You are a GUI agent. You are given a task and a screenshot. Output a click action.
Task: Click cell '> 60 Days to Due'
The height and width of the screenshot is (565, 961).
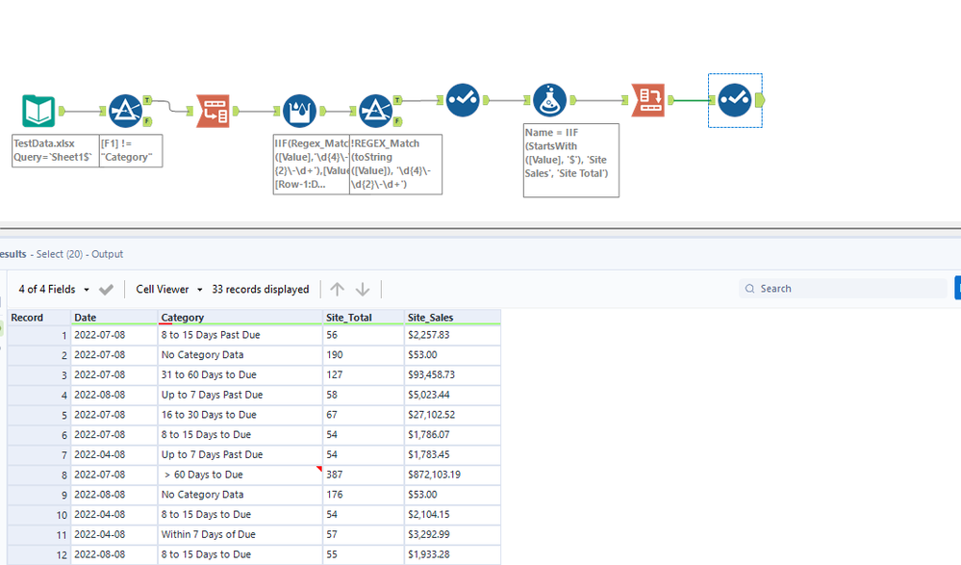240,475
